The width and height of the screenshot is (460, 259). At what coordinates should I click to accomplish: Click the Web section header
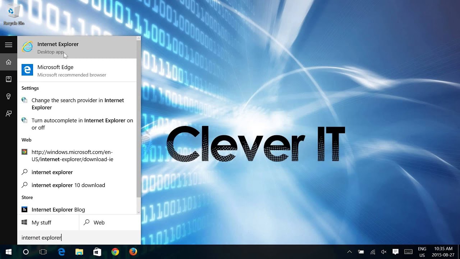coord(27,140)
